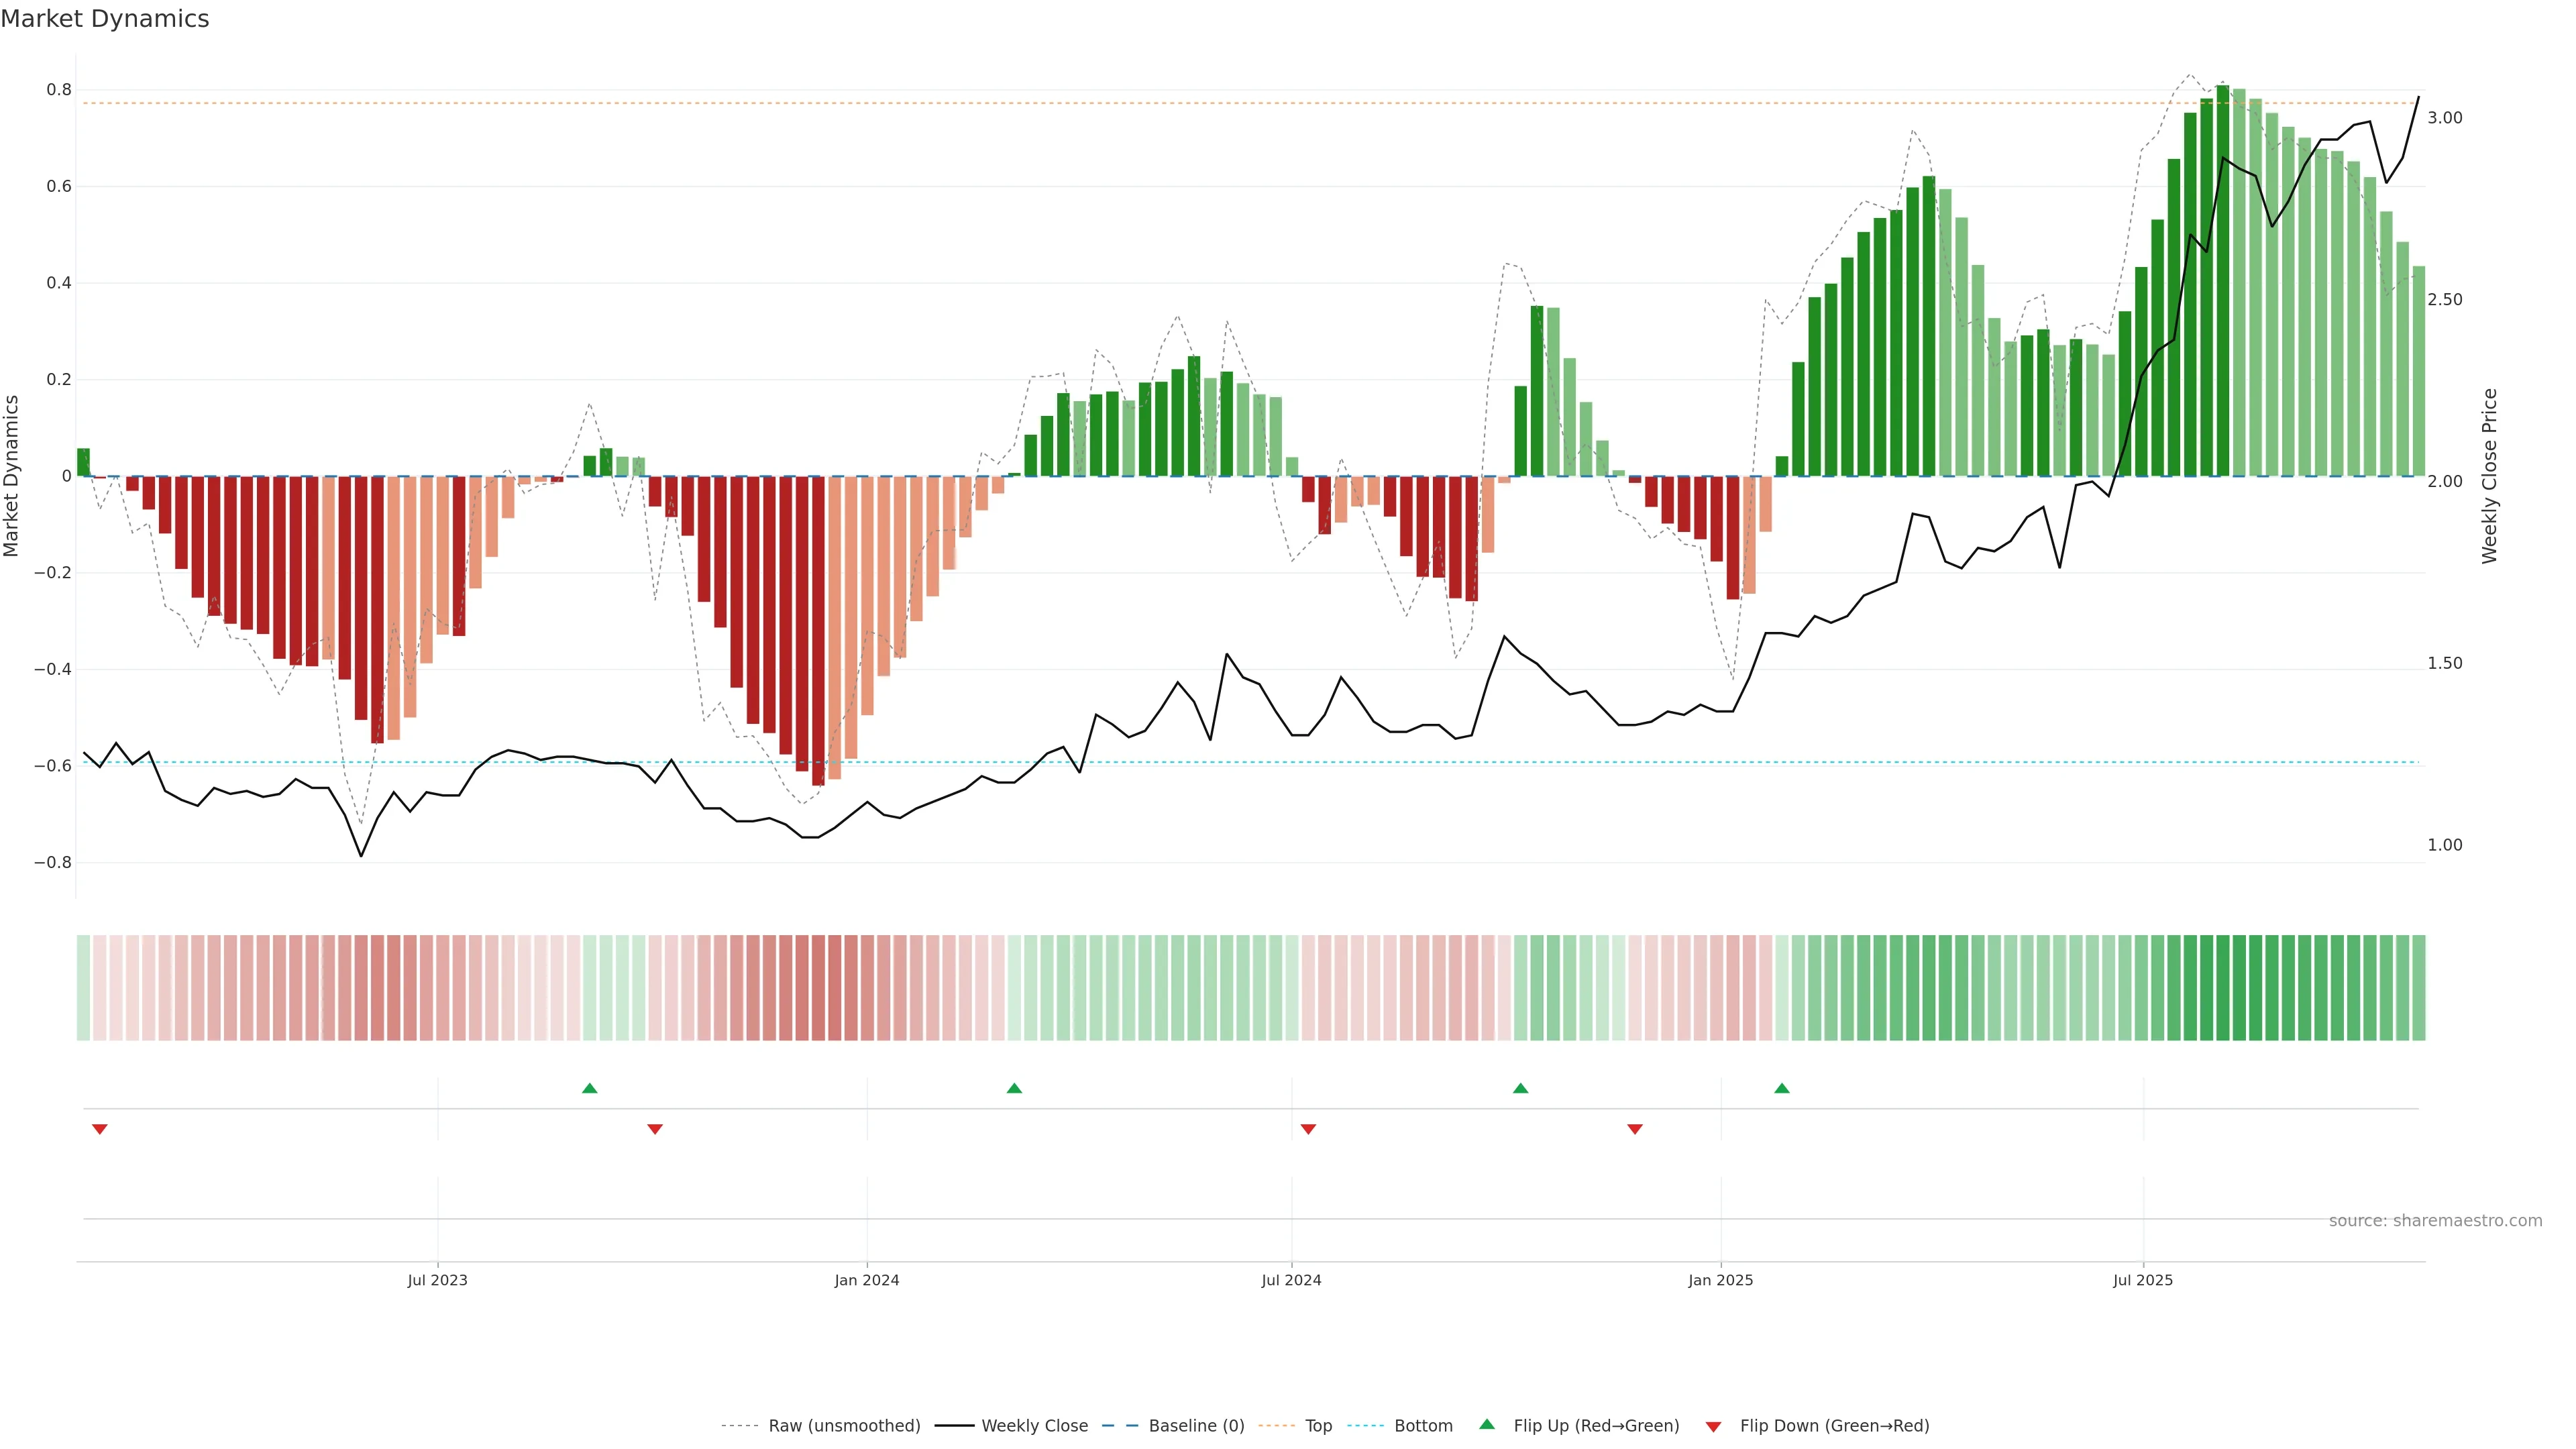Click the Market Dynamics y-axis title
Screen dimensions: 2576x1449
click(x=12, y=476)
